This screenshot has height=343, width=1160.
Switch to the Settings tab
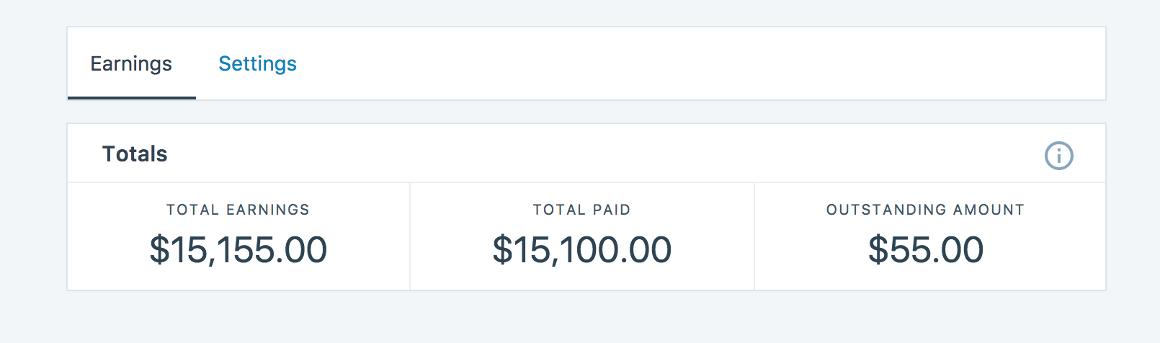[257, 64]
